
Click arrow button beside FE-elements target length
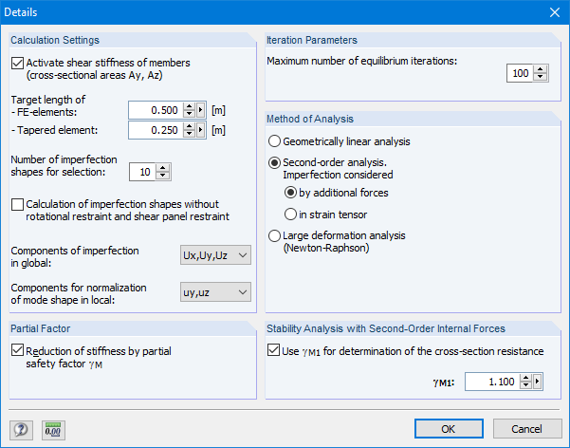[200, 109]
